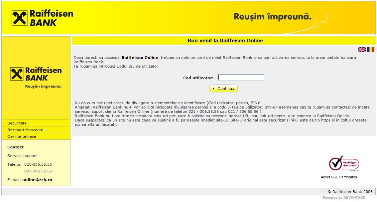Focus the Cod utilizator input field
Viewport: 377px width, 202px height.
[241, 77]
